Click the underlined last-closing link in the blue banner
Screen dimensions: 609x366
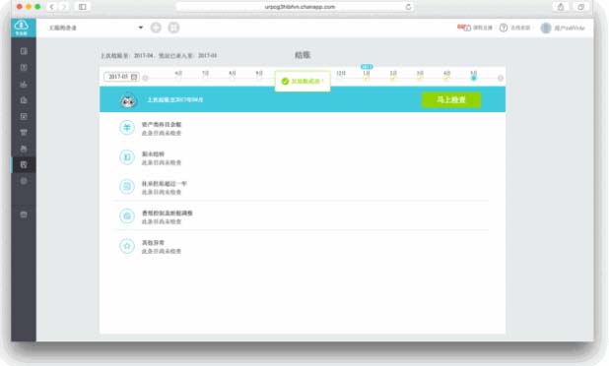[x=175, y=99]
